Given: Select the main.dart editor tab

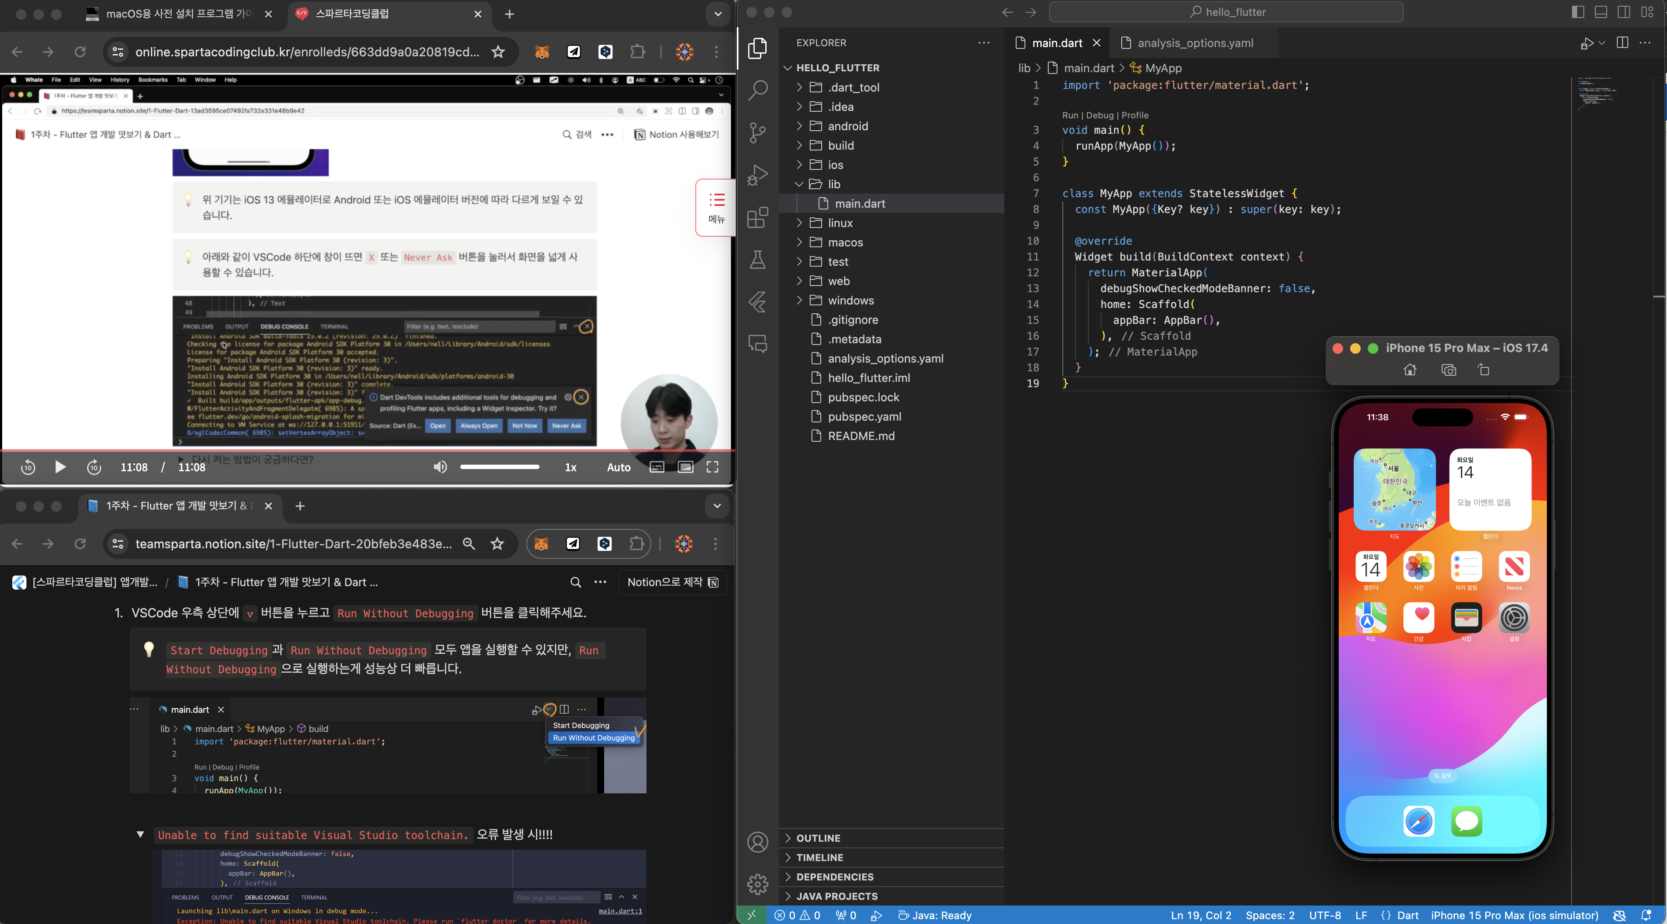Looking at the screenshot, I should point(1057,43).
